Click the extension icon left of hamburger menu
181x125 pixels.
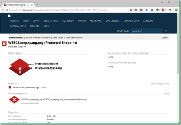click(x=170, y=10)
